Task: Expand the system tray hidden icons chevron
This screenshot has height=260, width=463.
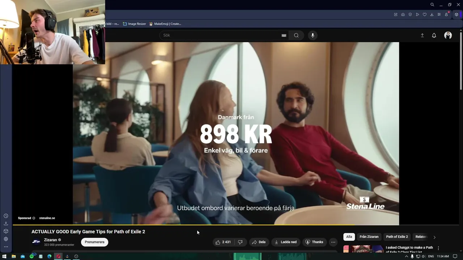Action: 406,256
